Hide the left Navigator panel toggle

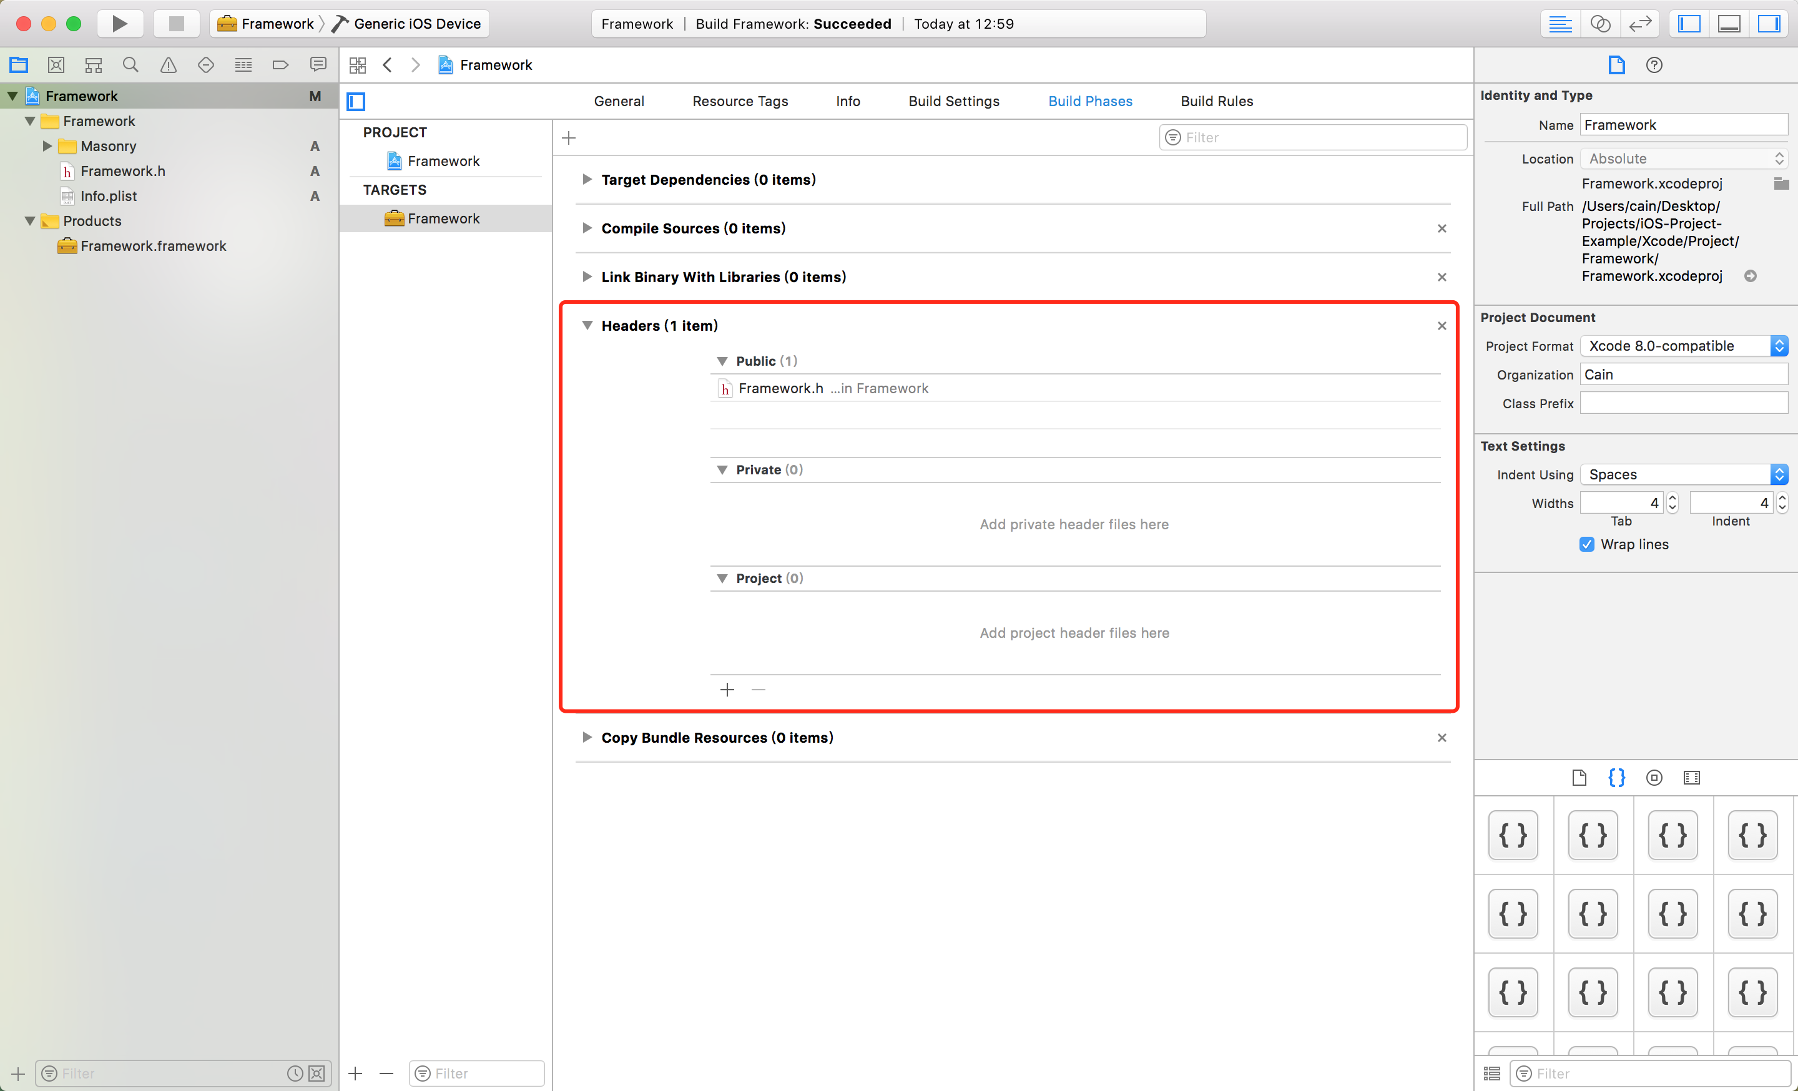pyautogui.click(x=1689, y=23)
